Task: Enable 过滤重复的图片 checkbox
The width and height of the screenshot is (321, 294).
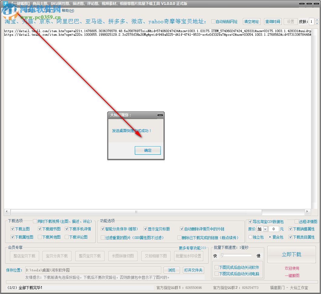Action: pyautogui.click(x=103, y=237)
